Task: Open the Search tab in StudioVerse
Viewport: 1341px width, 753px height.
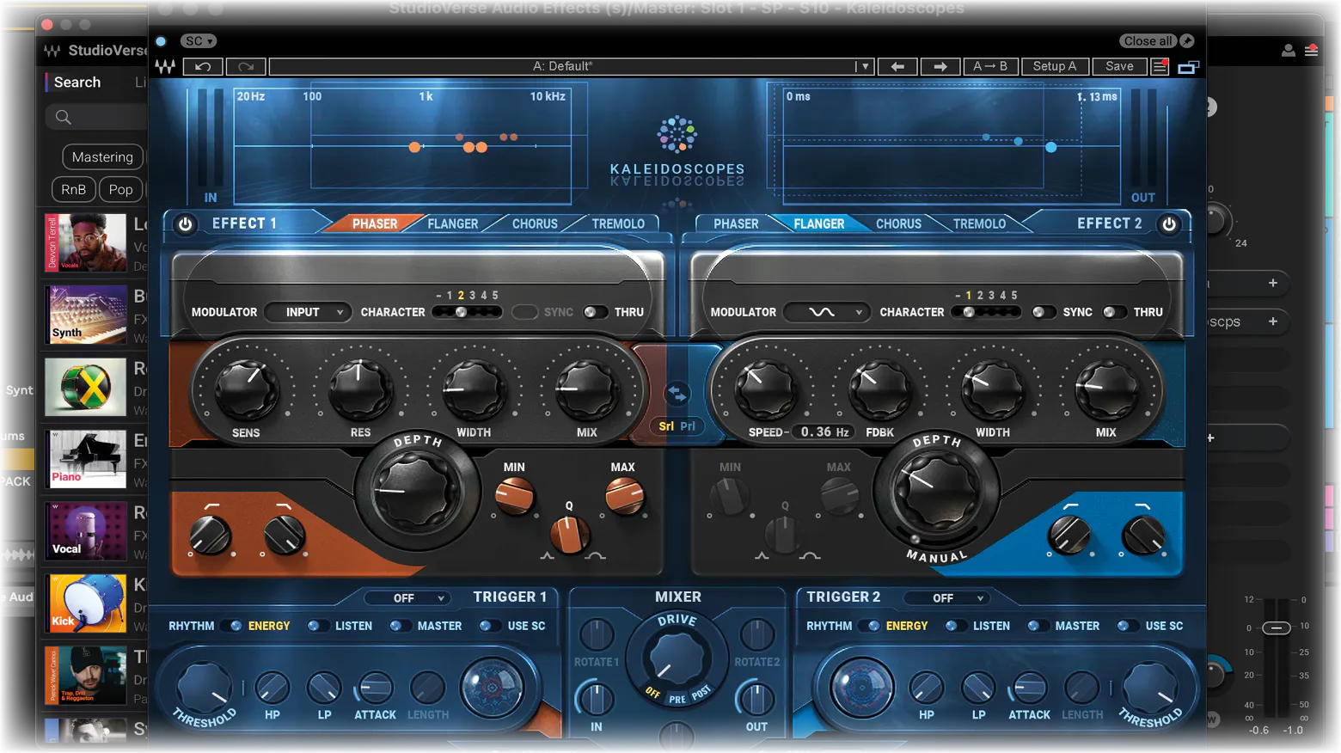Action: [77, 82]
